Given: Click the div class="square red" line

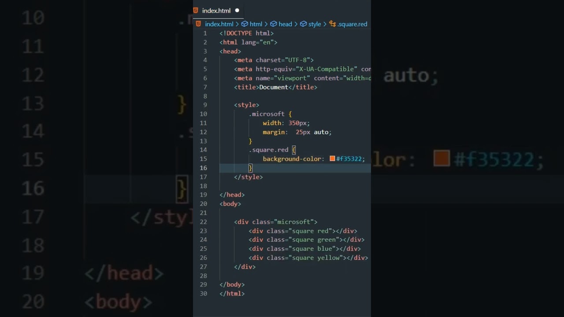Looking at the screenshot, I should [x=303, y=231].
